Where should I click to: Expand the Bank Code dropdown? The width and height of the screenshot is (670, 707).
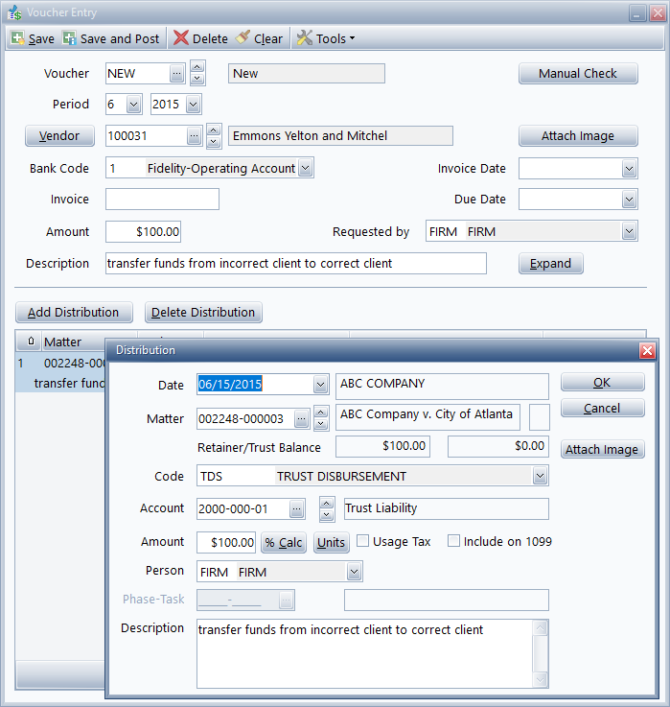pyautogui.click(x=305, y=169)
